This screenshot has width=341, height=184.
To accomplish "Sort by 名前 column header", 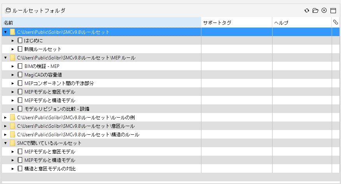I will click(101, 23).
